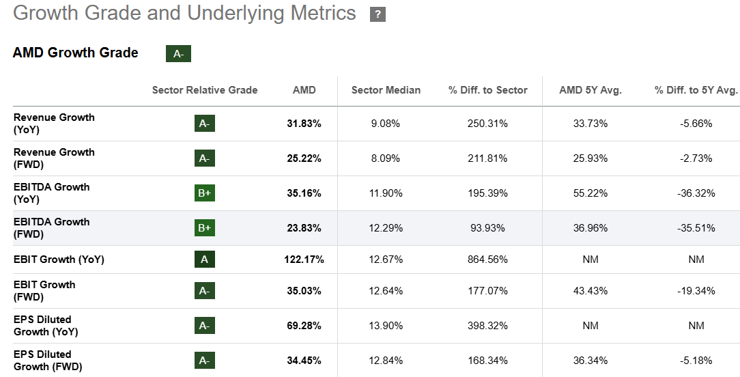This screenshot has width=740, height=377.
Task: Click EBITDA Growth (FWD) B+ grade badge
Action: pyautogui.click(x=204, y=228)
